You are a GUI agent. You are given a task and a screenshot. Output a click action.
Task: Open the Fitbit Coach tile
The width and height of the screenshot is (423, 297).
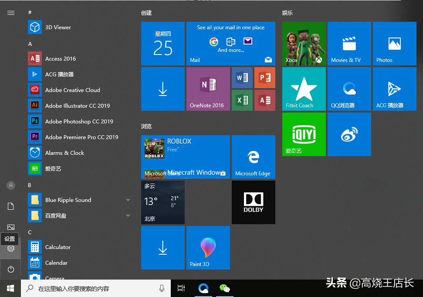304,89
